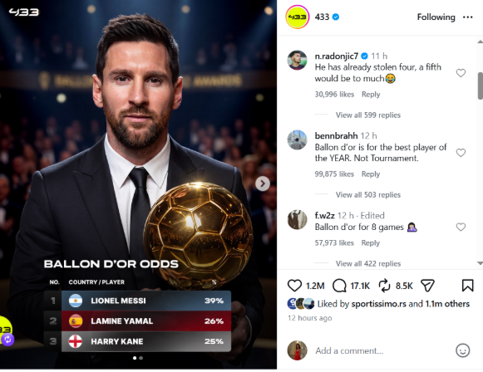
Task: Open emoji picker in comment box
Action: [462, 350]
